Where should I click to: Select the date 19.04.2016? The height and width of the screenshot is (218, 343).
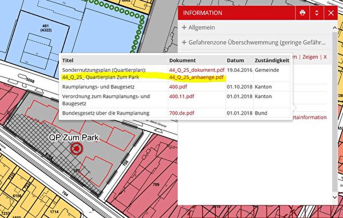pyautogui.click(x=240, y=70)
